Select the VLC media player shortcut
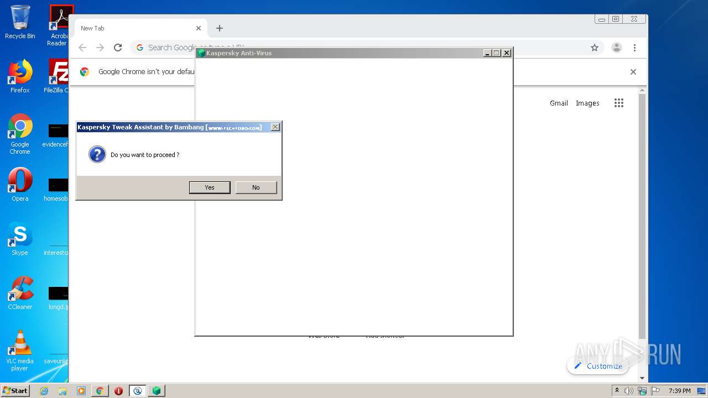The height and width of the screenshot is (398, 708). 20,350
